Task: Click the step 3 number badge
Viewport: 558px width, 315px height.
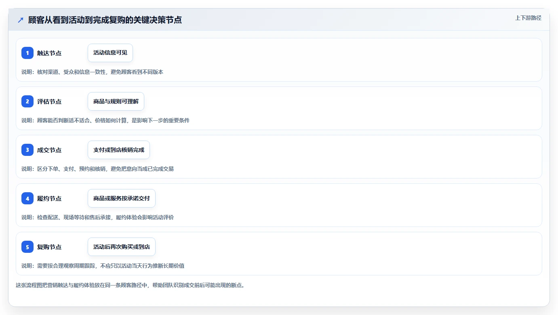Action: point(27,150)
